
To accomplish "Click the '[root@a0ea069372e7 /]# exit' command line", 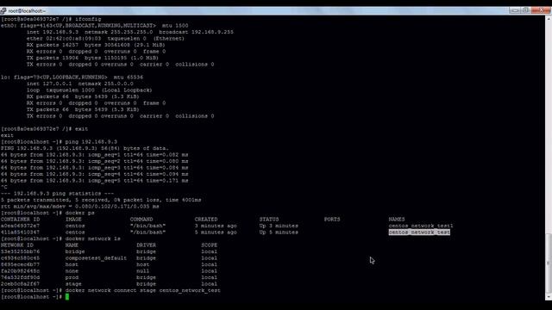I will tap(44, 129).
